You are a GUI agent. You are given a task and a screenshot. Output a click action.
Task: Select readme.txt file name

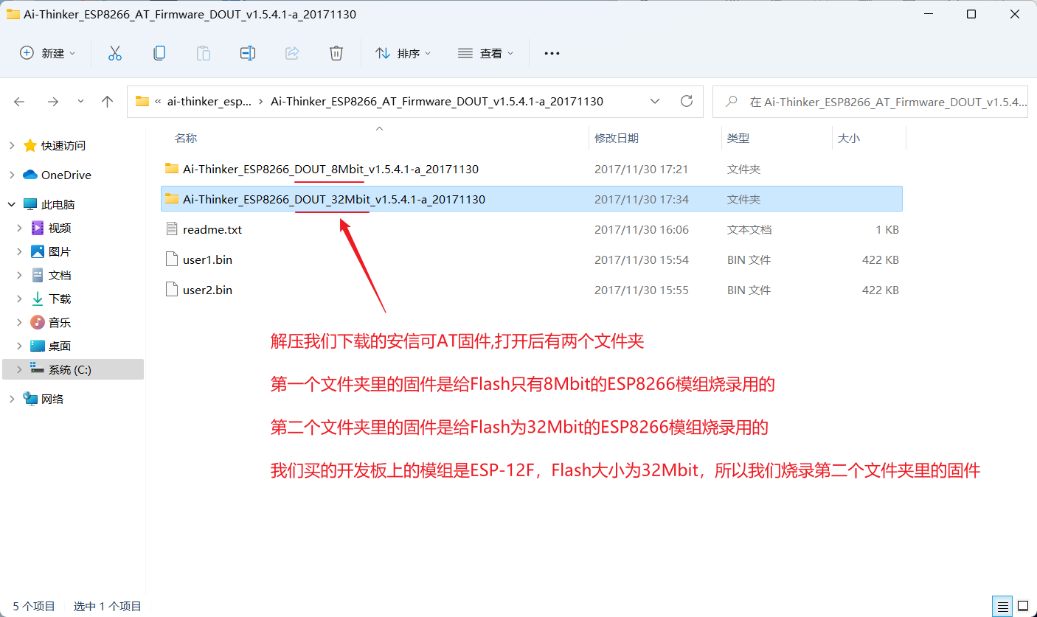point(212,229)
